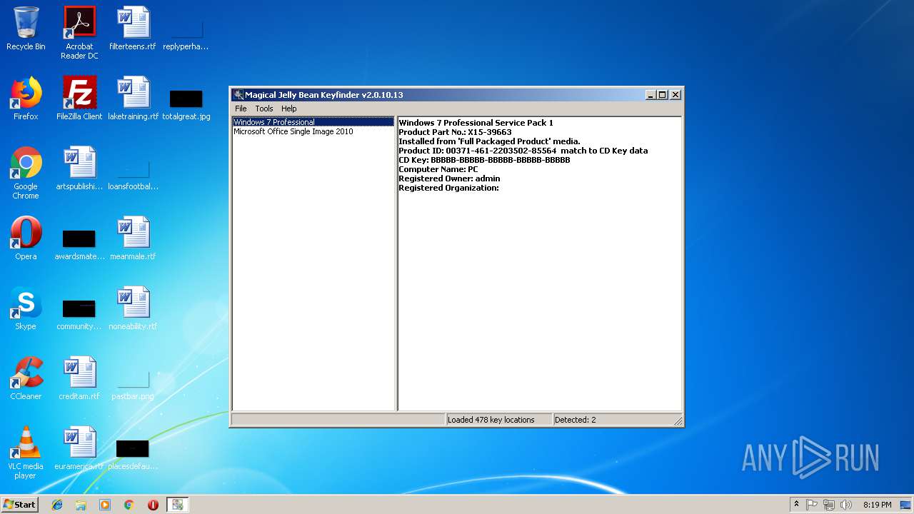This screenshot has height=514, width=914.
Task: Select the replyperha... desktop file
Action: pos(186,32)
